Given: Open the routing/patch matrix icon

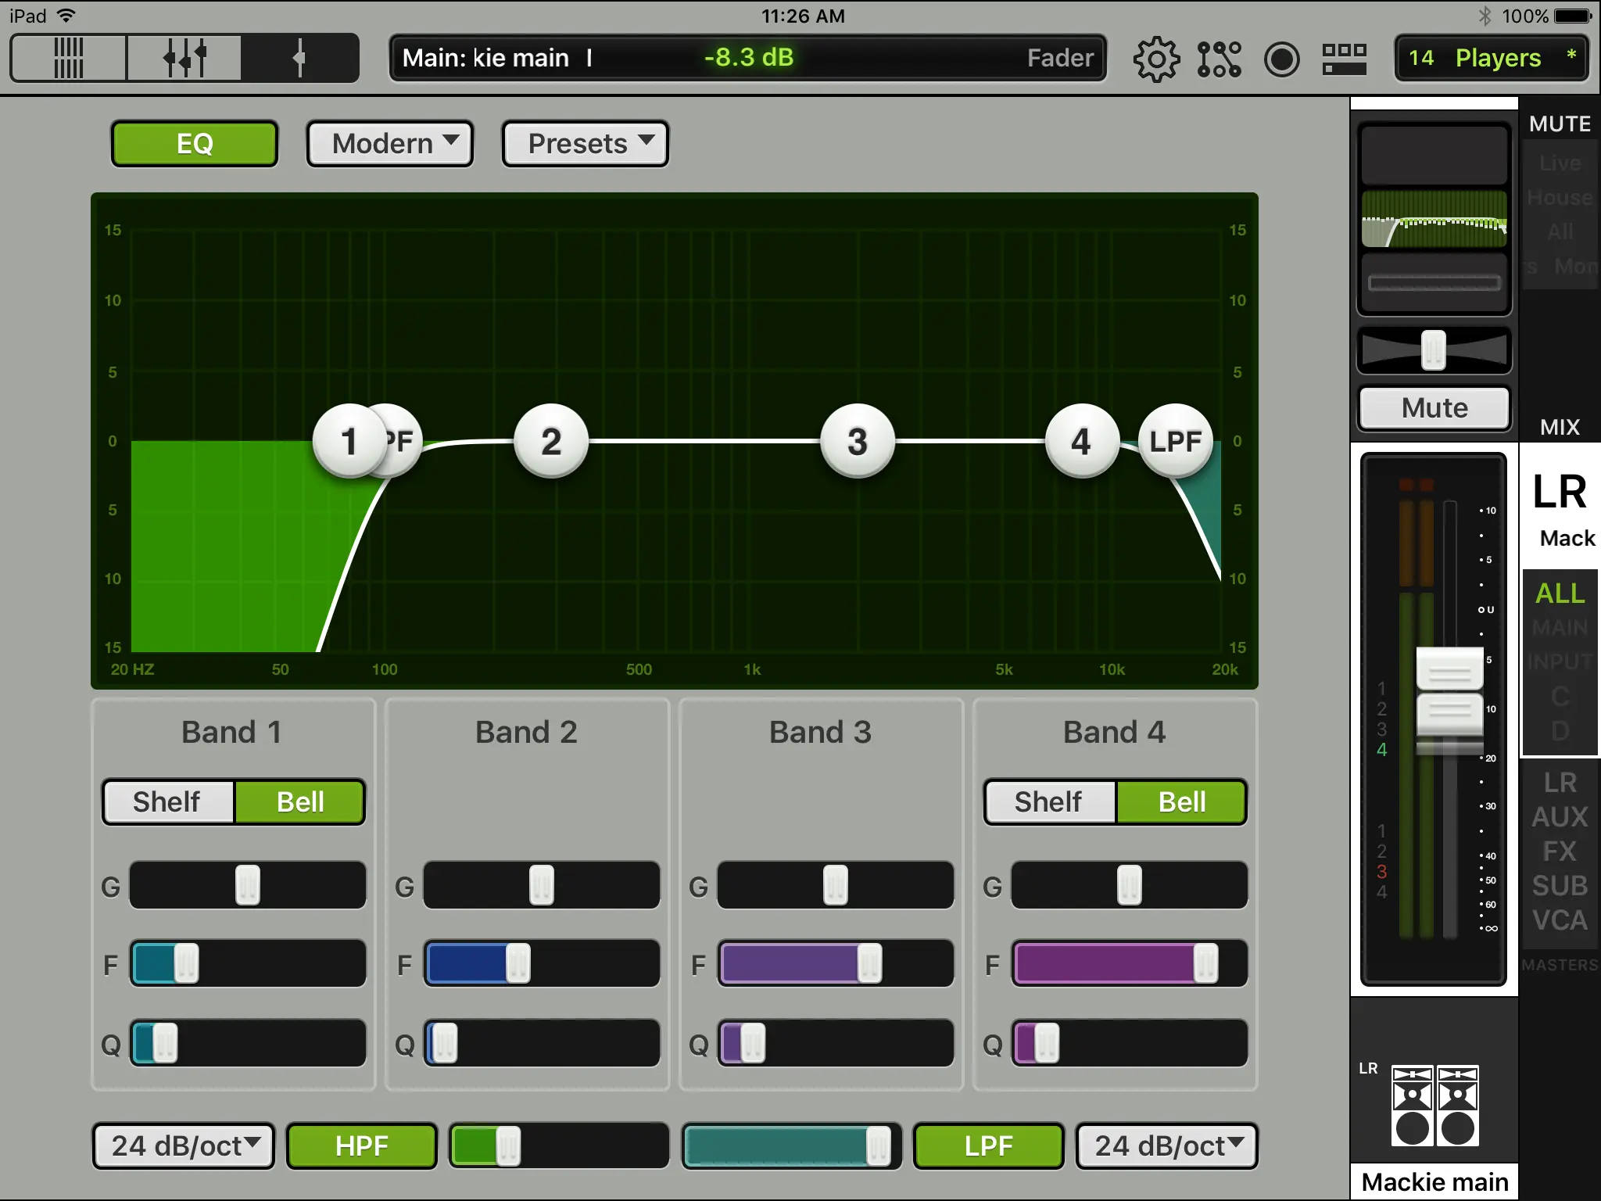Looking at the screenshot, I should [1219, 59].
